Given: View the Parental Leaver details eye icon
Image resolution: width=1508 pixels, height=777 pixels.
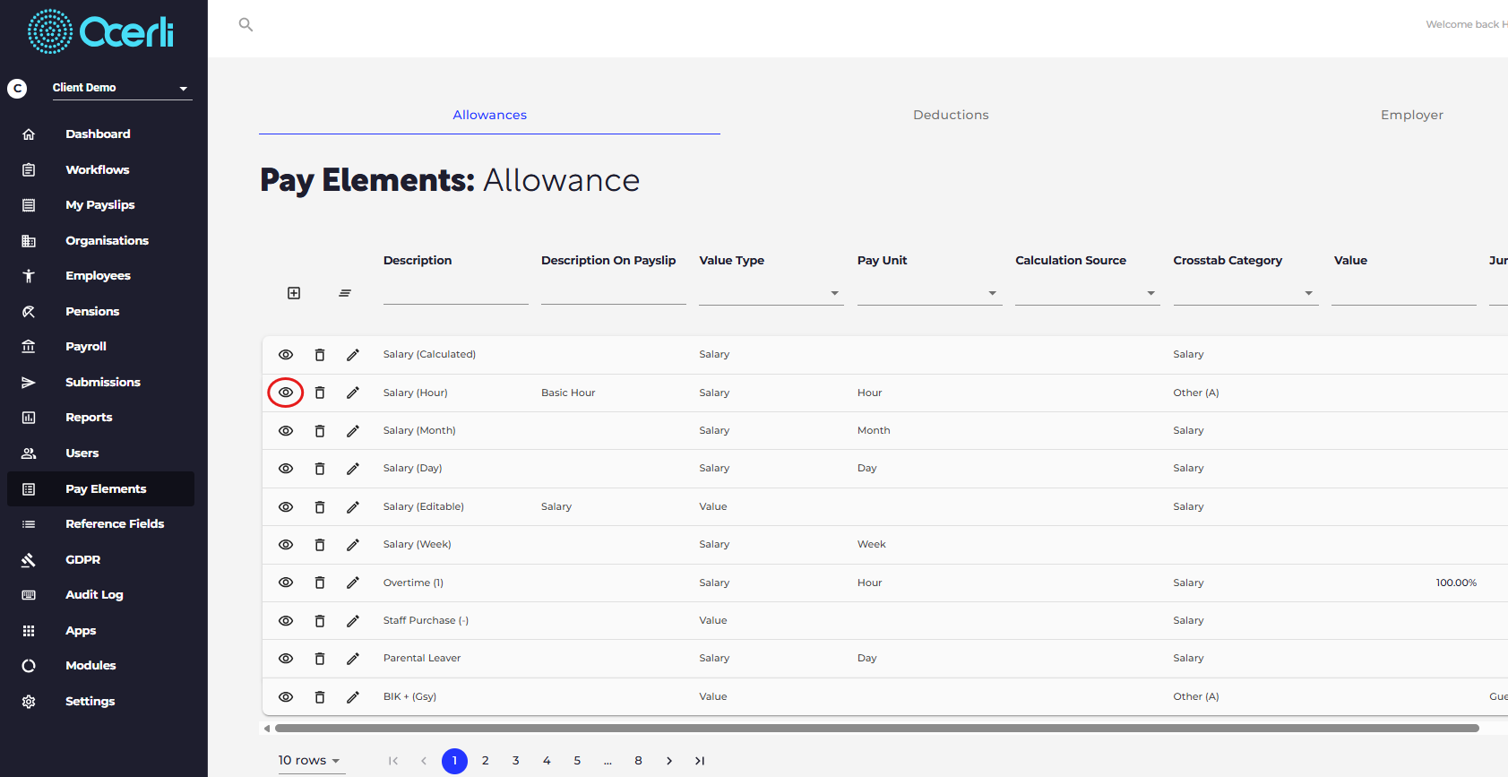Looking at the screenshot, I should 286,659.
